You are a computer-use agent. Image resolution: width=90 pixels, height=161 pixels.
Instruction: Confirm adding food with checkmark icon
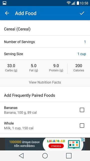82,13
